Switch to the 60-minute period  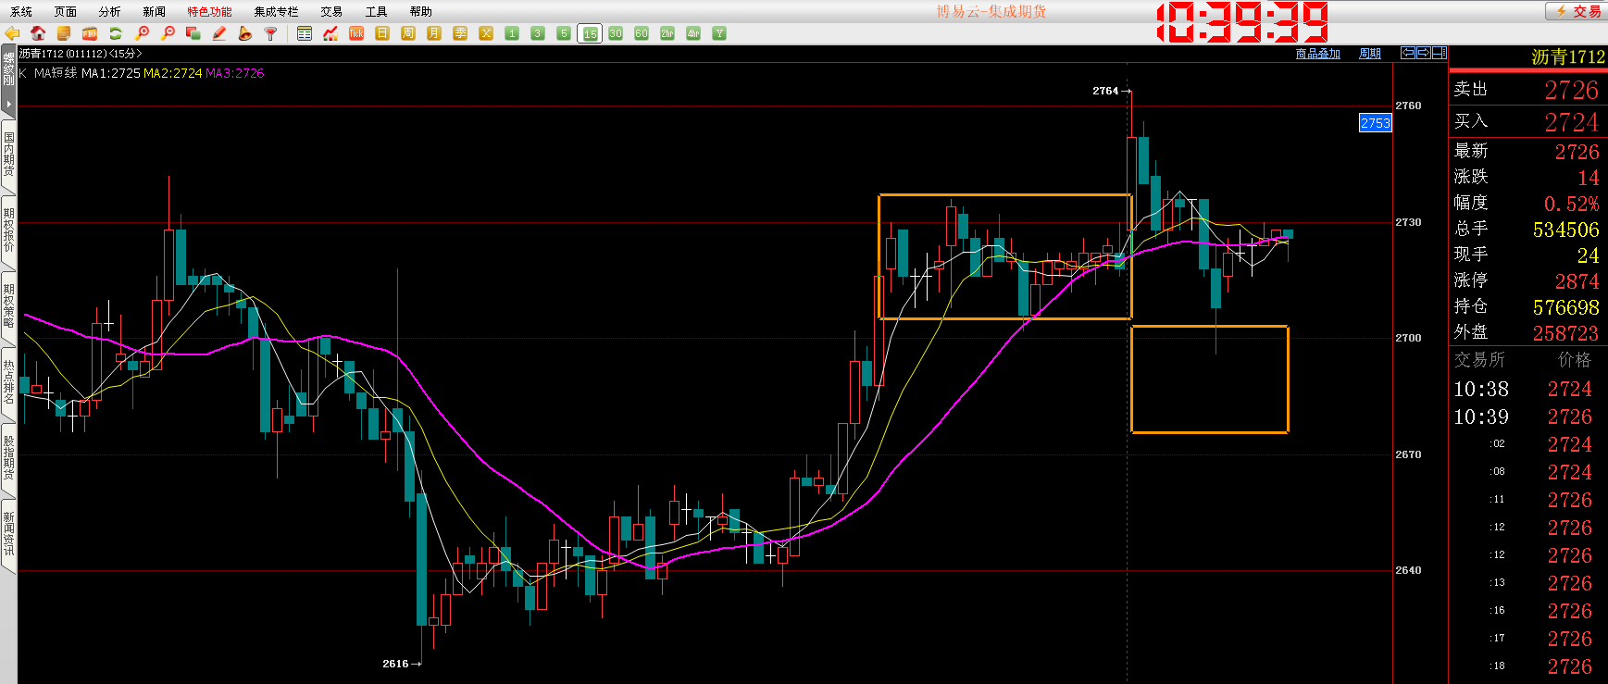[642, 33]
